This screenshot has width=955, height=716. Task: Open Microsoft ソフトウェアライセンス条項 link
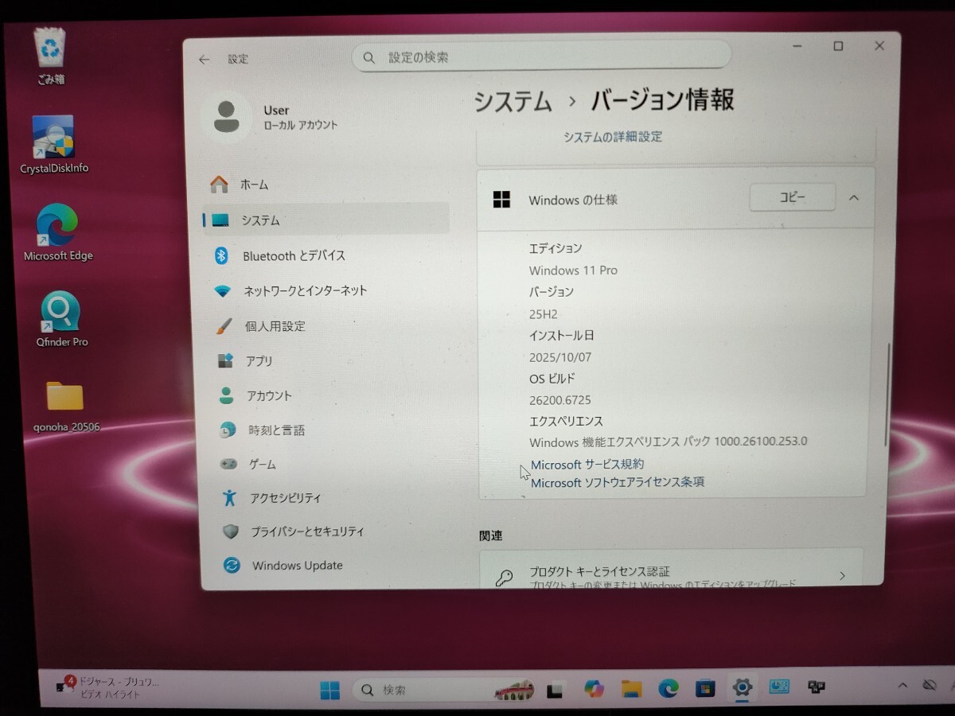[x=618, y=483]
